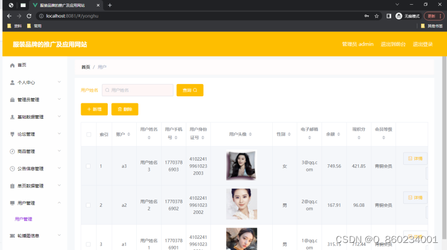This screenshot has height=250, width=447.
Task: Expand the 基础数据管理 menu chevron
Action: point(59,116)
